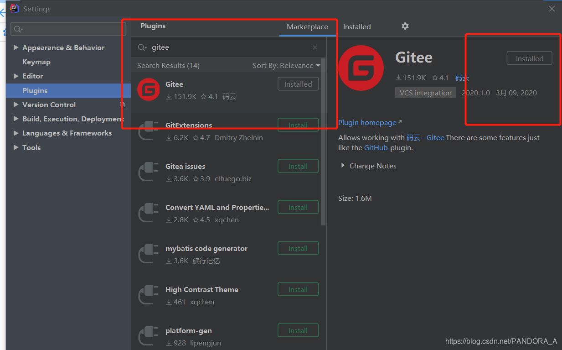Expand Appearance & Behavior section

coord(16,47)
